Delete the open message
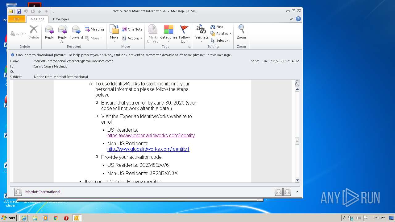This screenshot has height=222, width=395. pos(34,33)
